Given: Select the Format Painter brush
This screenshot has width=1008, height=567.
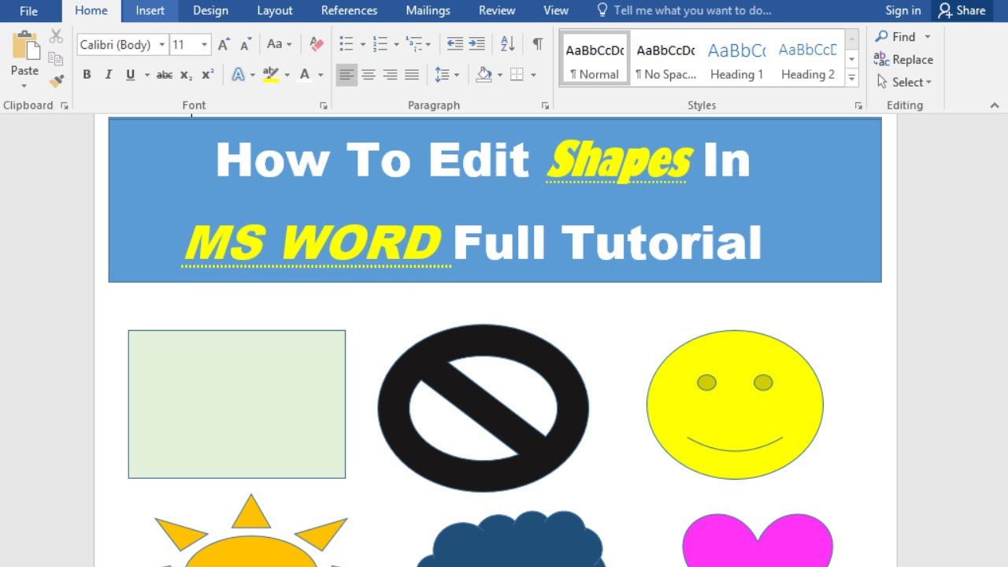Looking at the screenshot, I should (56, 80).
